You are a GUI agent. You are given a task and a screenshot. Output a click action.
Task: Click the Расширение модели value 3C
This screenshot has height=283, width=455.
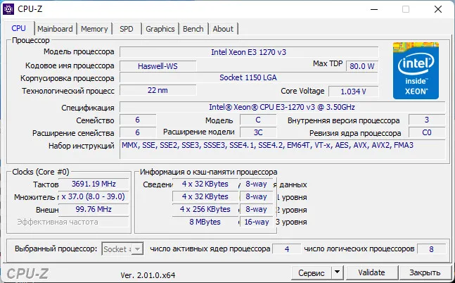pos(258,132)
